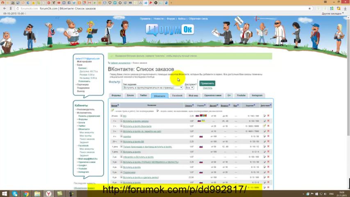
Task: Click the bookmark star in the address bar
Action: pyautogui.click(x=309, y=9)
